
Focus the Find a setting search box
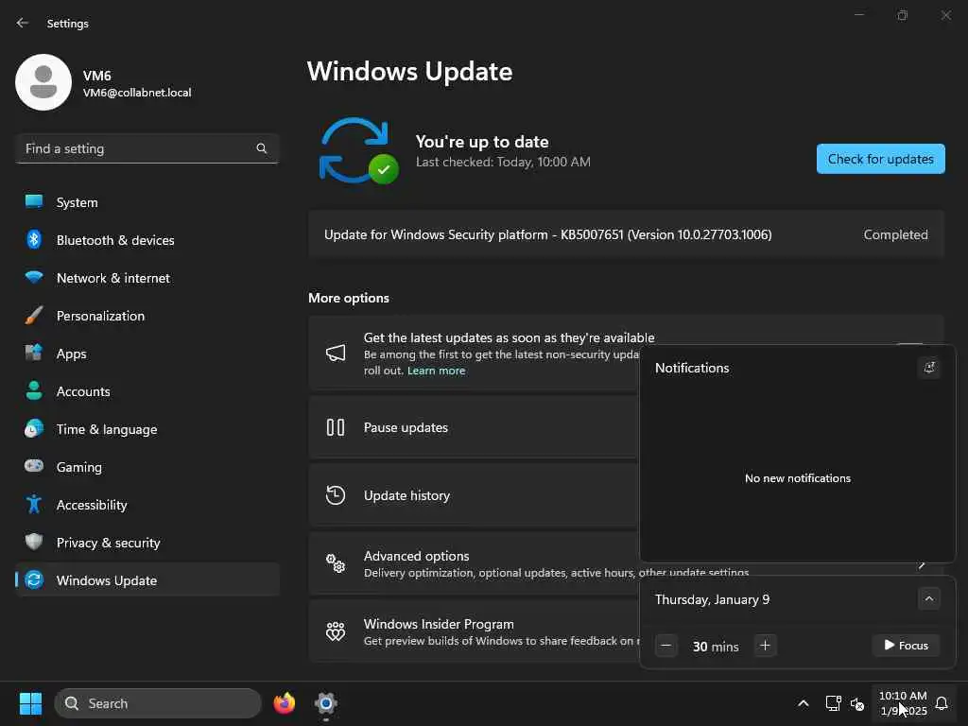click(x=147, y=148)
